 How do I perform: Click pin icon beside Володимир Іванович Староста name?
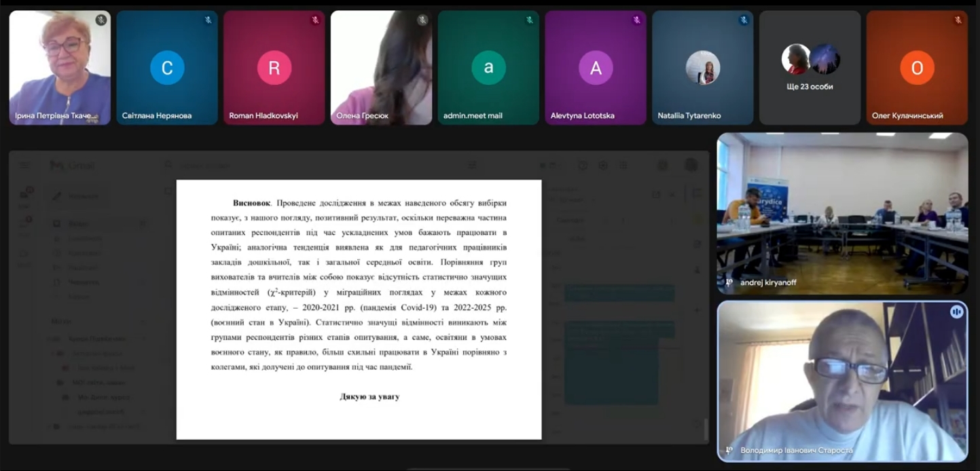click(729, 450)
